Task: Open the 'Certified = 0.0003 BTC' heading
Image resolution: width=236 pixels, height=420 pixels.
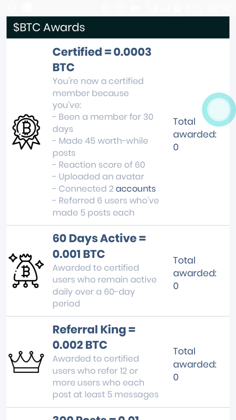Action: point(102,60)
